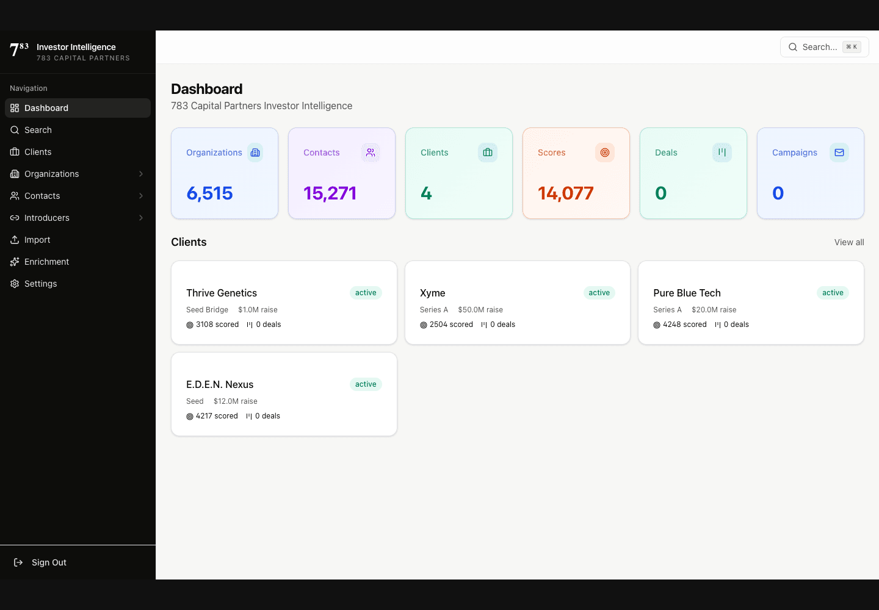This screenshot has height=610, width=879.
Task: Click the "$12.0M raise" text
Action: 236,401
